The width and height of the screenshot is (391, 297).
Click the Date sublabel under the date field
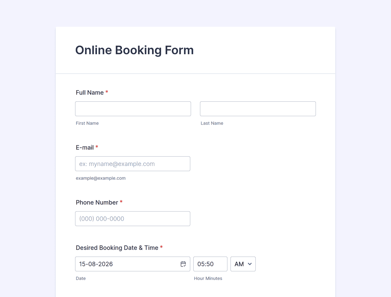[x=81, y=278]
